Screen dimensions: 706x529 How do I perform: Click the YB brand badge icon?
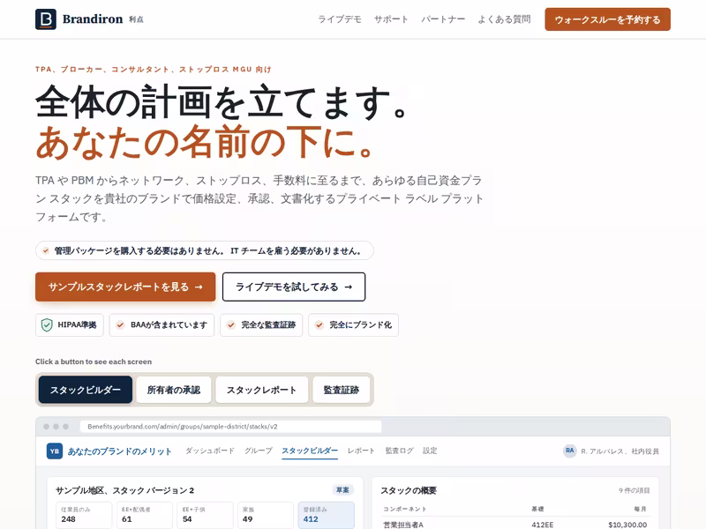(x=55, y=451)
